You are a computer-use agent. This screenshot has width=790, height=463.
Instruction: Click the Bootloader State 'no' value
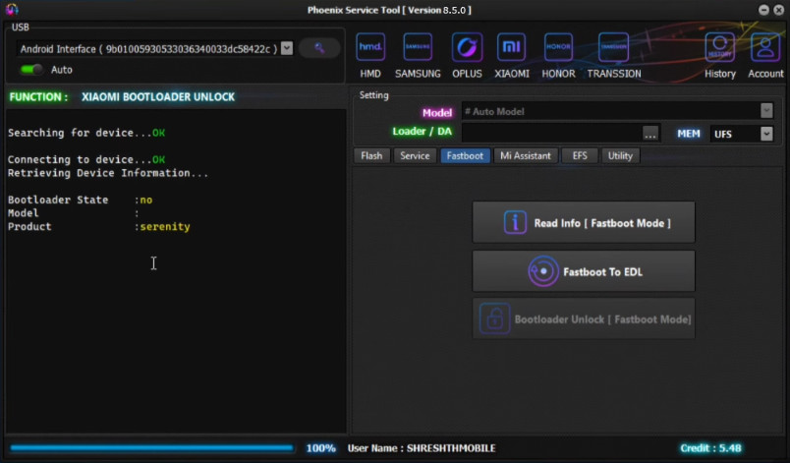[x=146, y=200]
